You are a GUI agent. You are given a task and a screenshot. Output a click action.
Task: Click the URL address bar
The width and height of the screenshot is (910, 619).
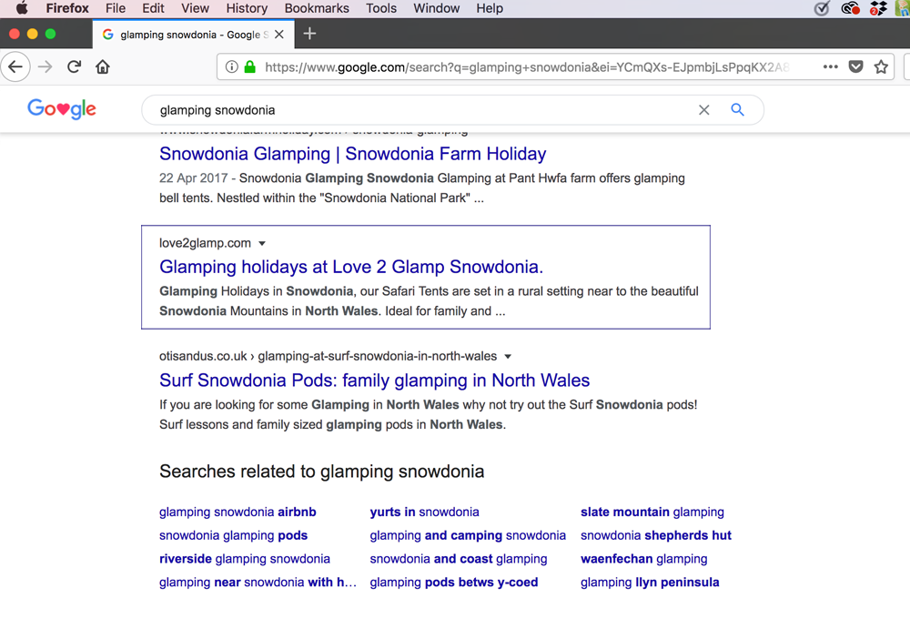point(527,66)
